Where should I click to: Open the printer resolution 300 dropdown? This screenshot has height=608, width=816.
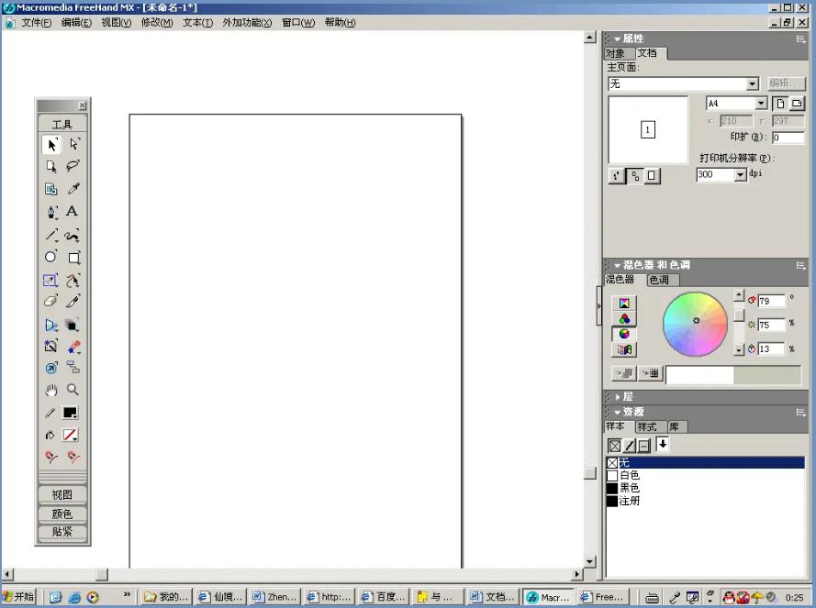pyautogui.click(x=741, y=175)
